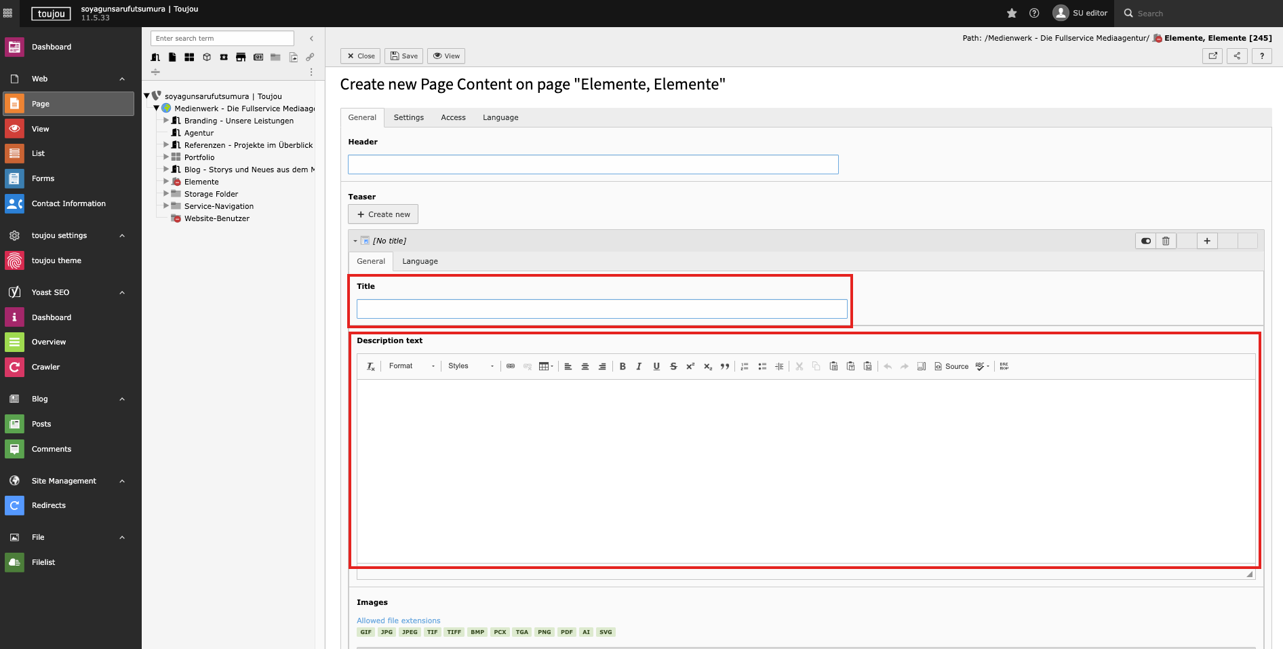Click the share icon in top right

click(1237, 56)
